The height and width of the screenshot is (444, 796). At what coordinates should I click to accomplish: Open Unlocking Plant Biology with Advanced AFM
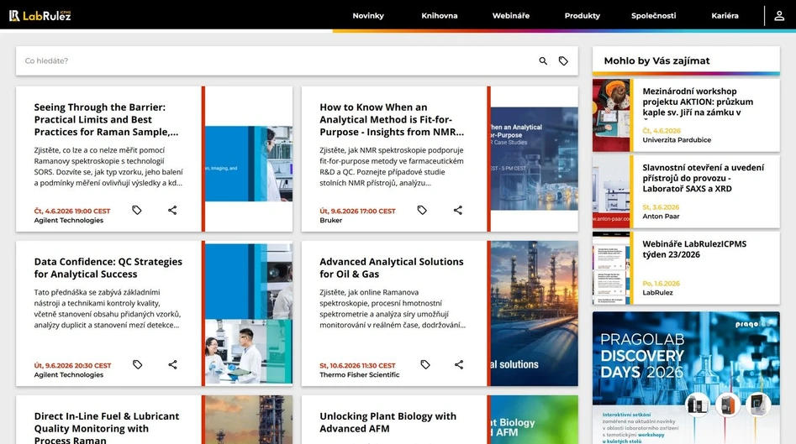tap(387, 422)
